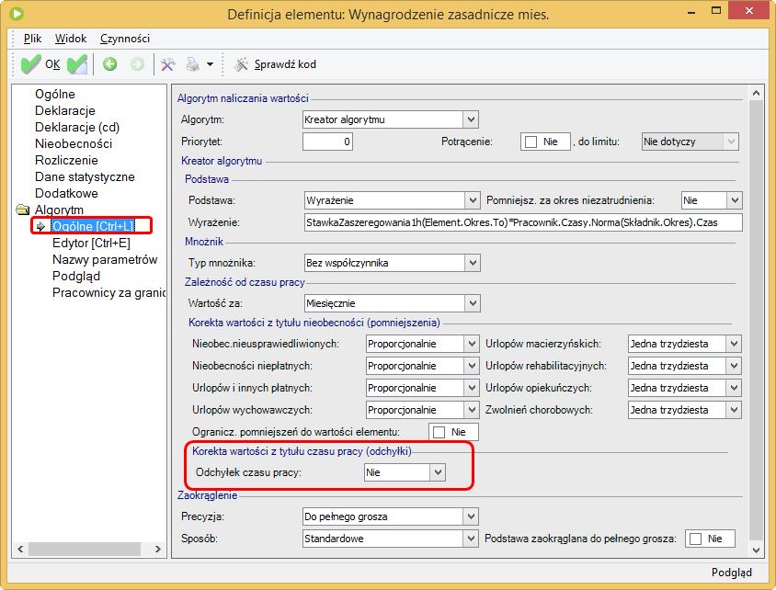The image size is (776, 590).
Task: Toggle Podstawa zaokrąglana do pełnego grosza checkbox
Action: click(x=695, y=539)
